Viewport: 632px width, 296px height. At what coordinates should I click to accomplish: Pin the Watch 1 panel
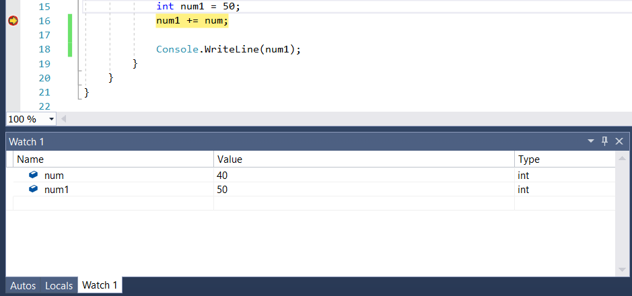(604, 141)
